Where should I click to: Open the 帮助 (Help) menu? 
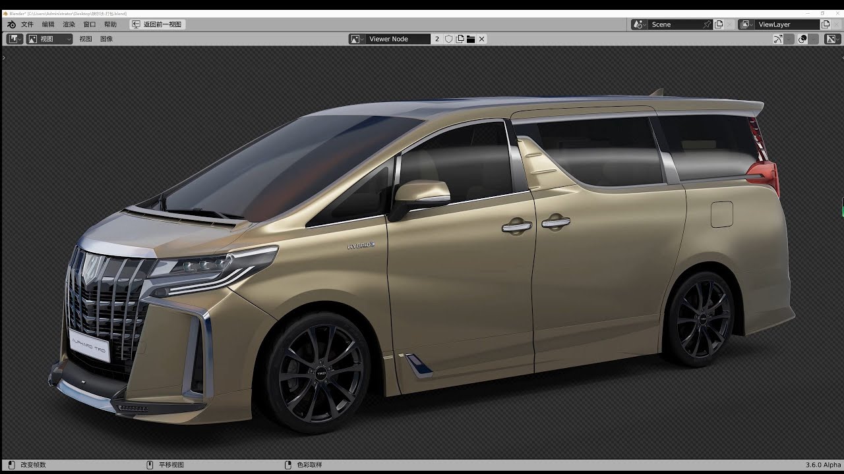coord(110,24)
